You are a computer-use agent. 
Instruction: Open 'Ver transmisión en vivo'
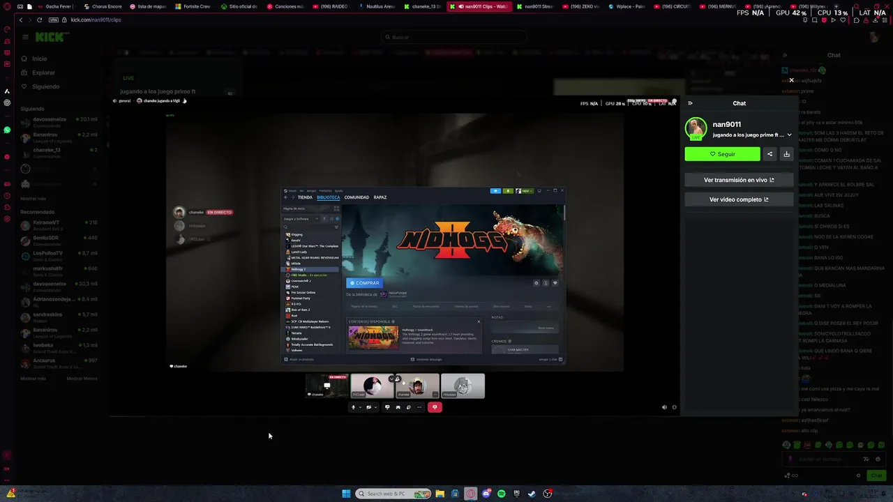(x=739, y=180)
